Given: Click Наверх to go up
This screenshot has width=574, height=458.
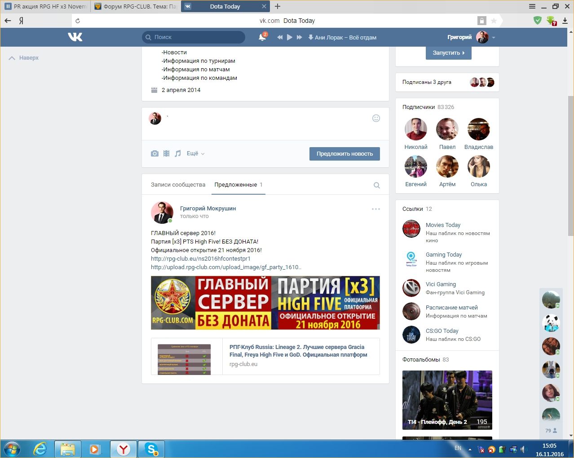Looking at the screenshot, I should (x=24, y=58).
